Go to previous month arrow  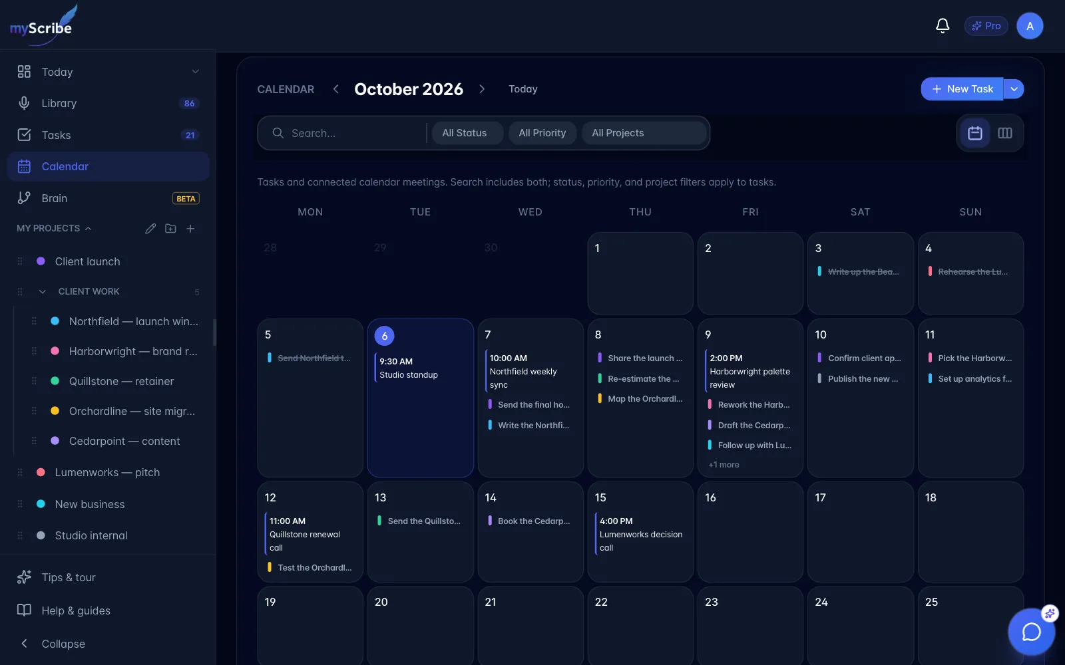tap(336, 89)
